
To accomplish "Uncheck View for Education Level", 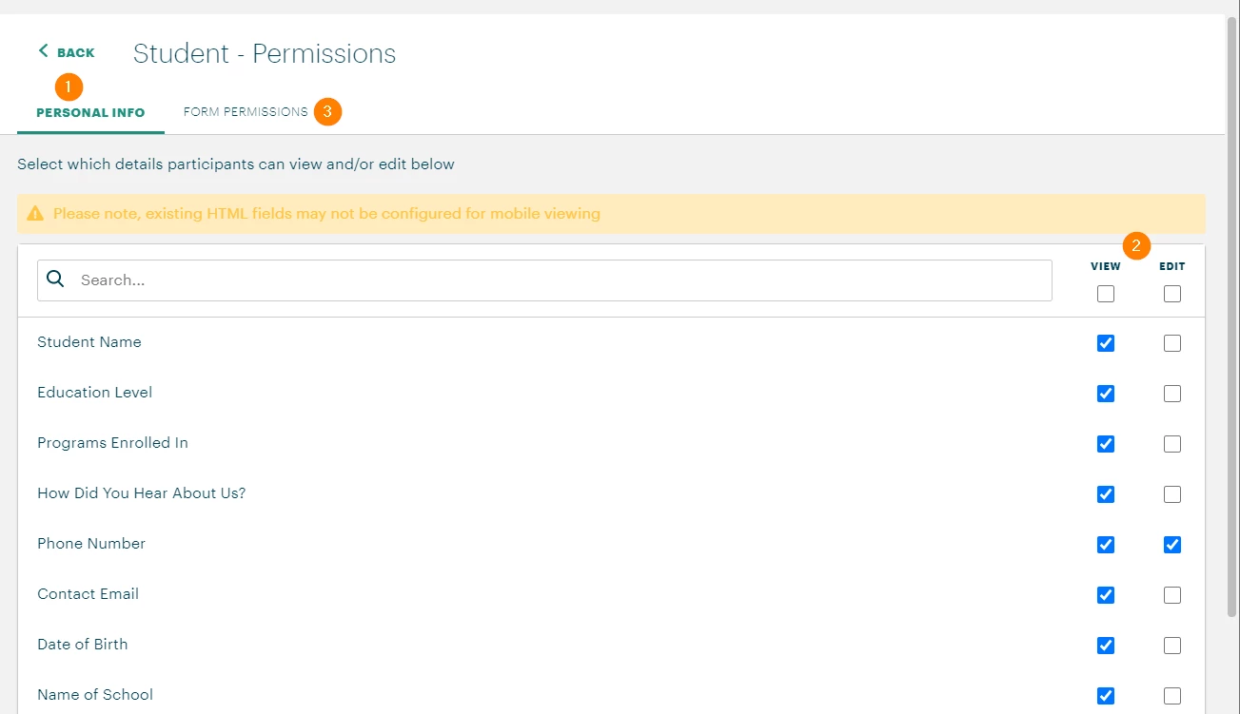I will [x=1106, y=394].
